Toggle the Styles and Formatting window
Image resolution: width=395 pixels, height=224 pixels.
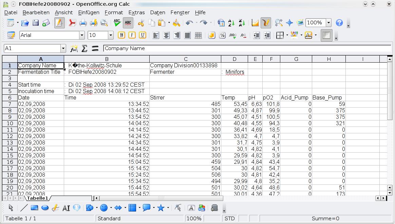click(x=11, y=36)
